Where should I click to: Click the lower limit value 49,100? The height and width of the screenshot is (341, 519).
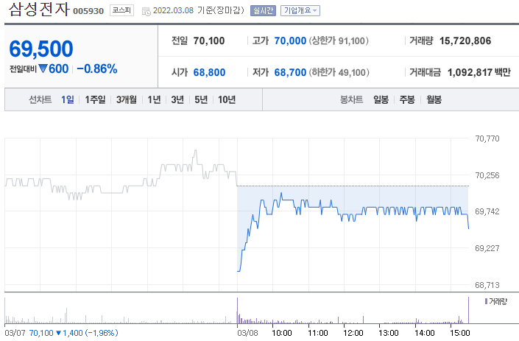(352, 72)
